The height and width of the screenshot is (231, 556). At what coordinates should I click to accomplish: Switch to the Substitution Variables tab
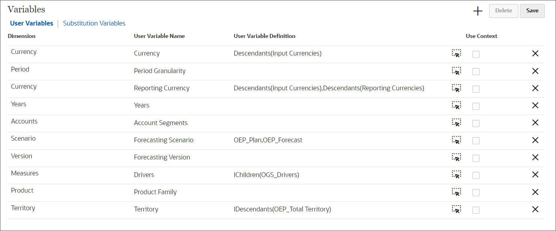(x=94, y=23)
